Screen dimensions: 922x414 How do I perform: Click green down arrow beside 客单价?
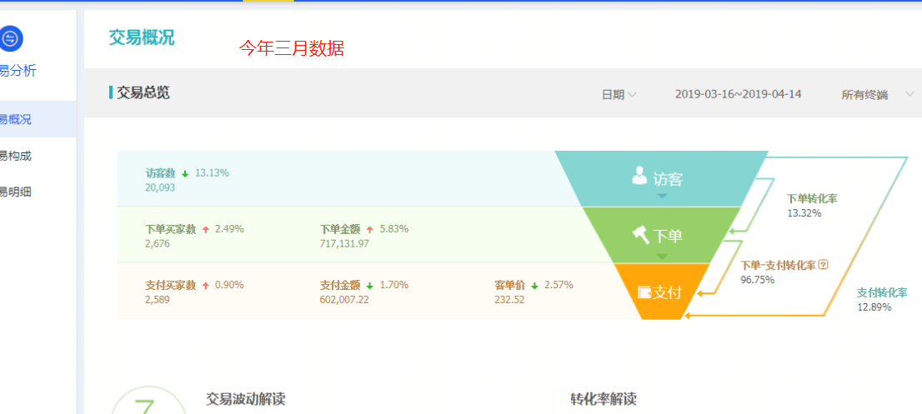point(534,286)
